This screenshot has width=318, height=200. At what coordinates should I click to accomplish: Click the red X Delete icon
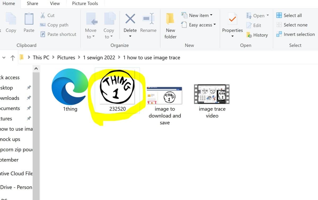click(x=130, y=19)
